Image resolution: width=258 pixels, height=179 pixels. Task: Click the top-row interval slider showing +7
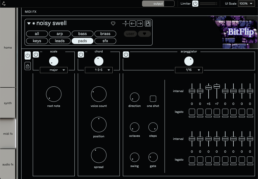click(217, 91)
